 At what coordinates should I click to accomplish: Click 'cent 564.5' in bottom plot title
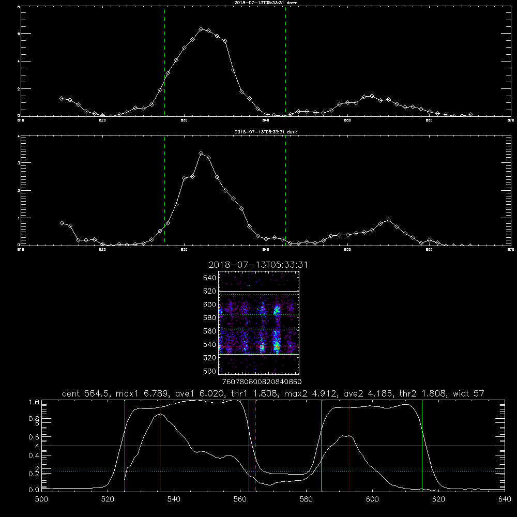tap(85, 393)
